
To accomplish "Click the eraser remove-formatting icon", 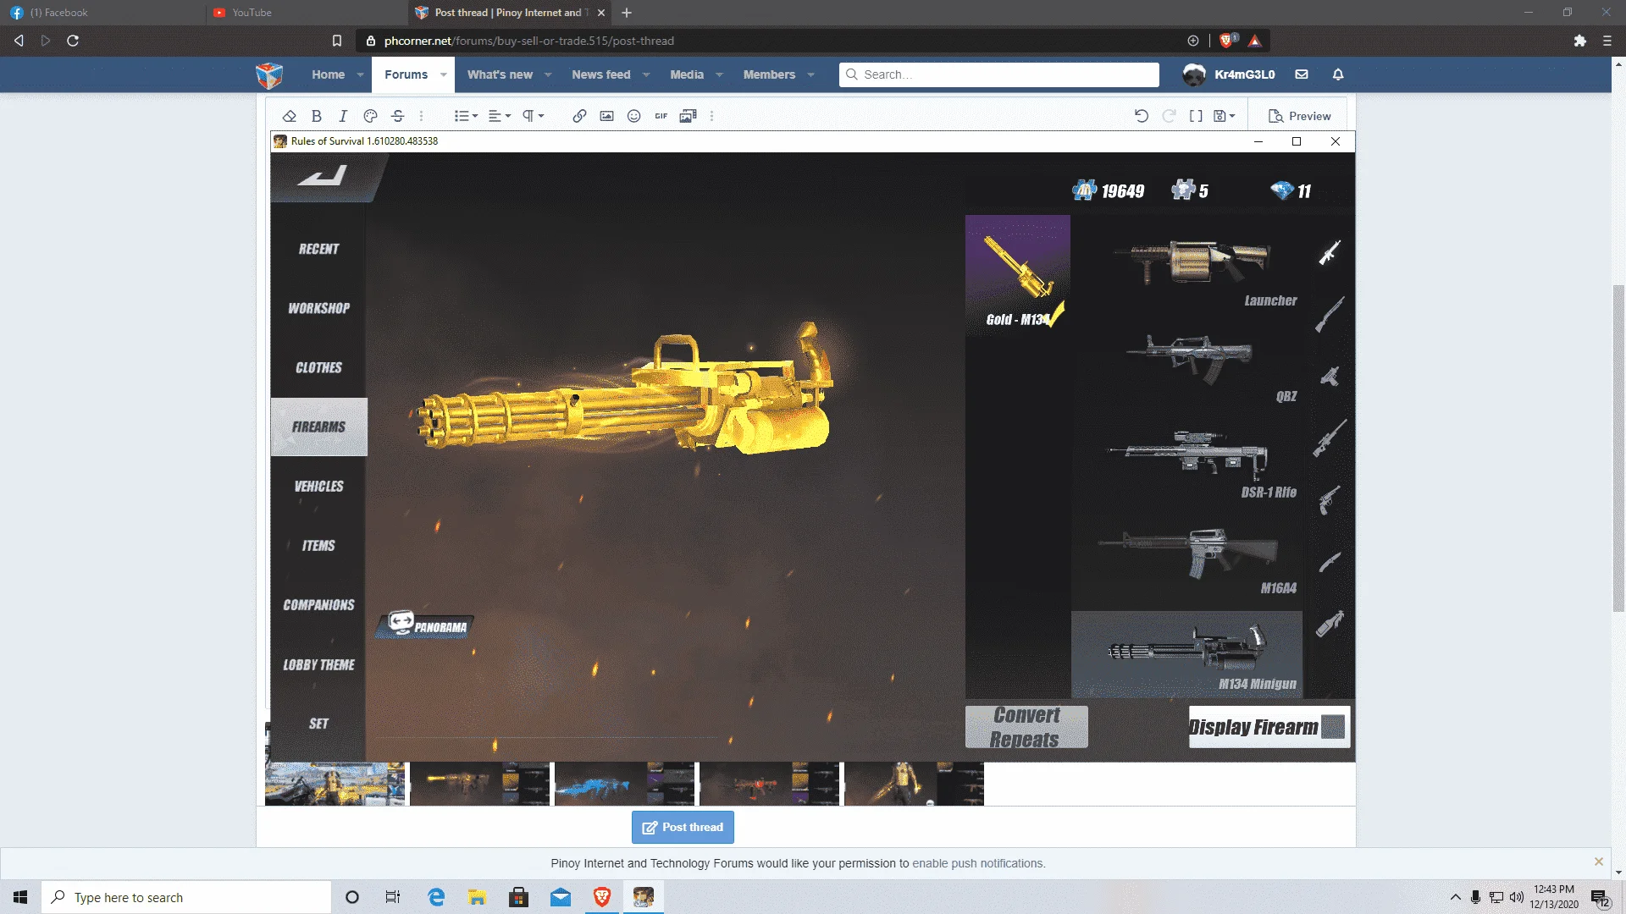I will [x=289, y=116].
